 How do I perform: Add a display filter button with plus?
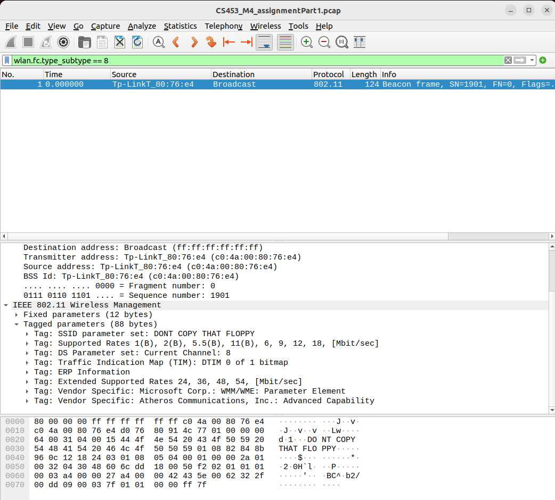click(543, 60)
